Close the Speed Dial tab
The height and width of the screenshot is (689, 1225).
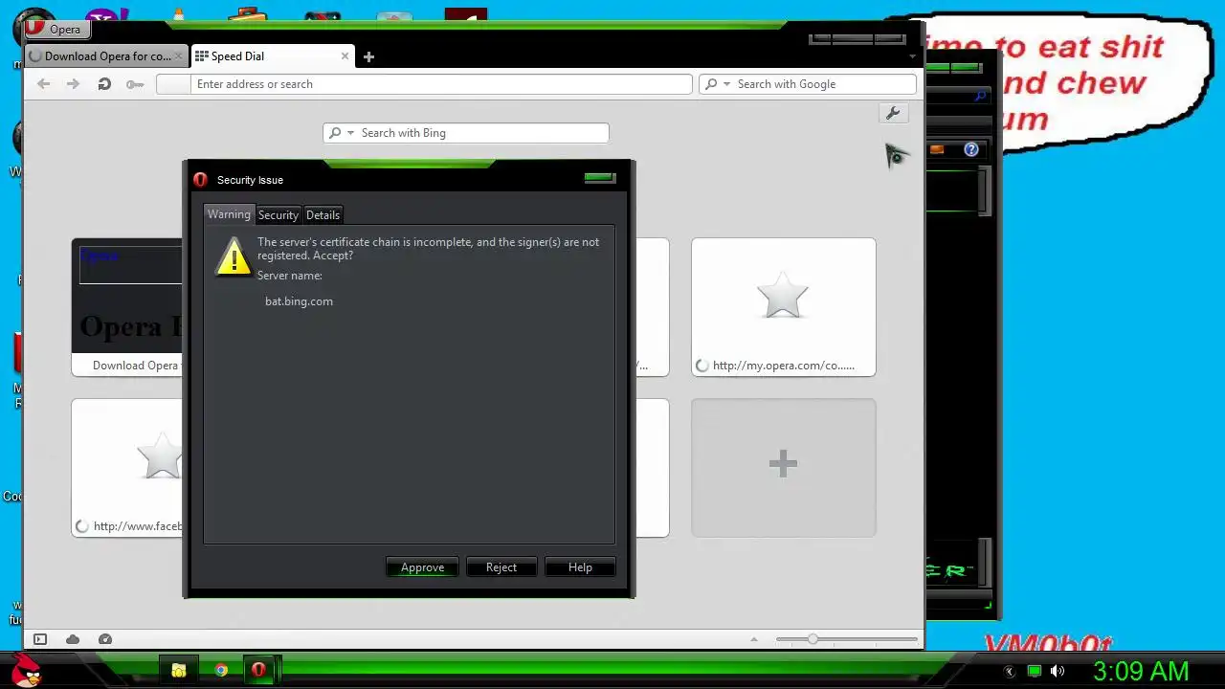tap(345, 56)
